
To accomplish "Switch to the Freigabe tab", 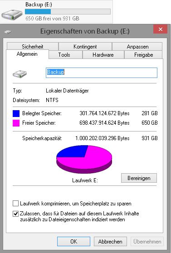I will (x=143, y=55).
